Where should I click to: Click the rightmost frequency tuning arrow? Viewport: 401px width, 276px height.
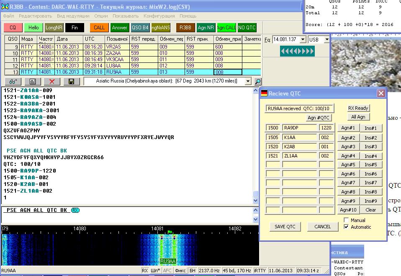pyautogui.click(x=312, y=51)
